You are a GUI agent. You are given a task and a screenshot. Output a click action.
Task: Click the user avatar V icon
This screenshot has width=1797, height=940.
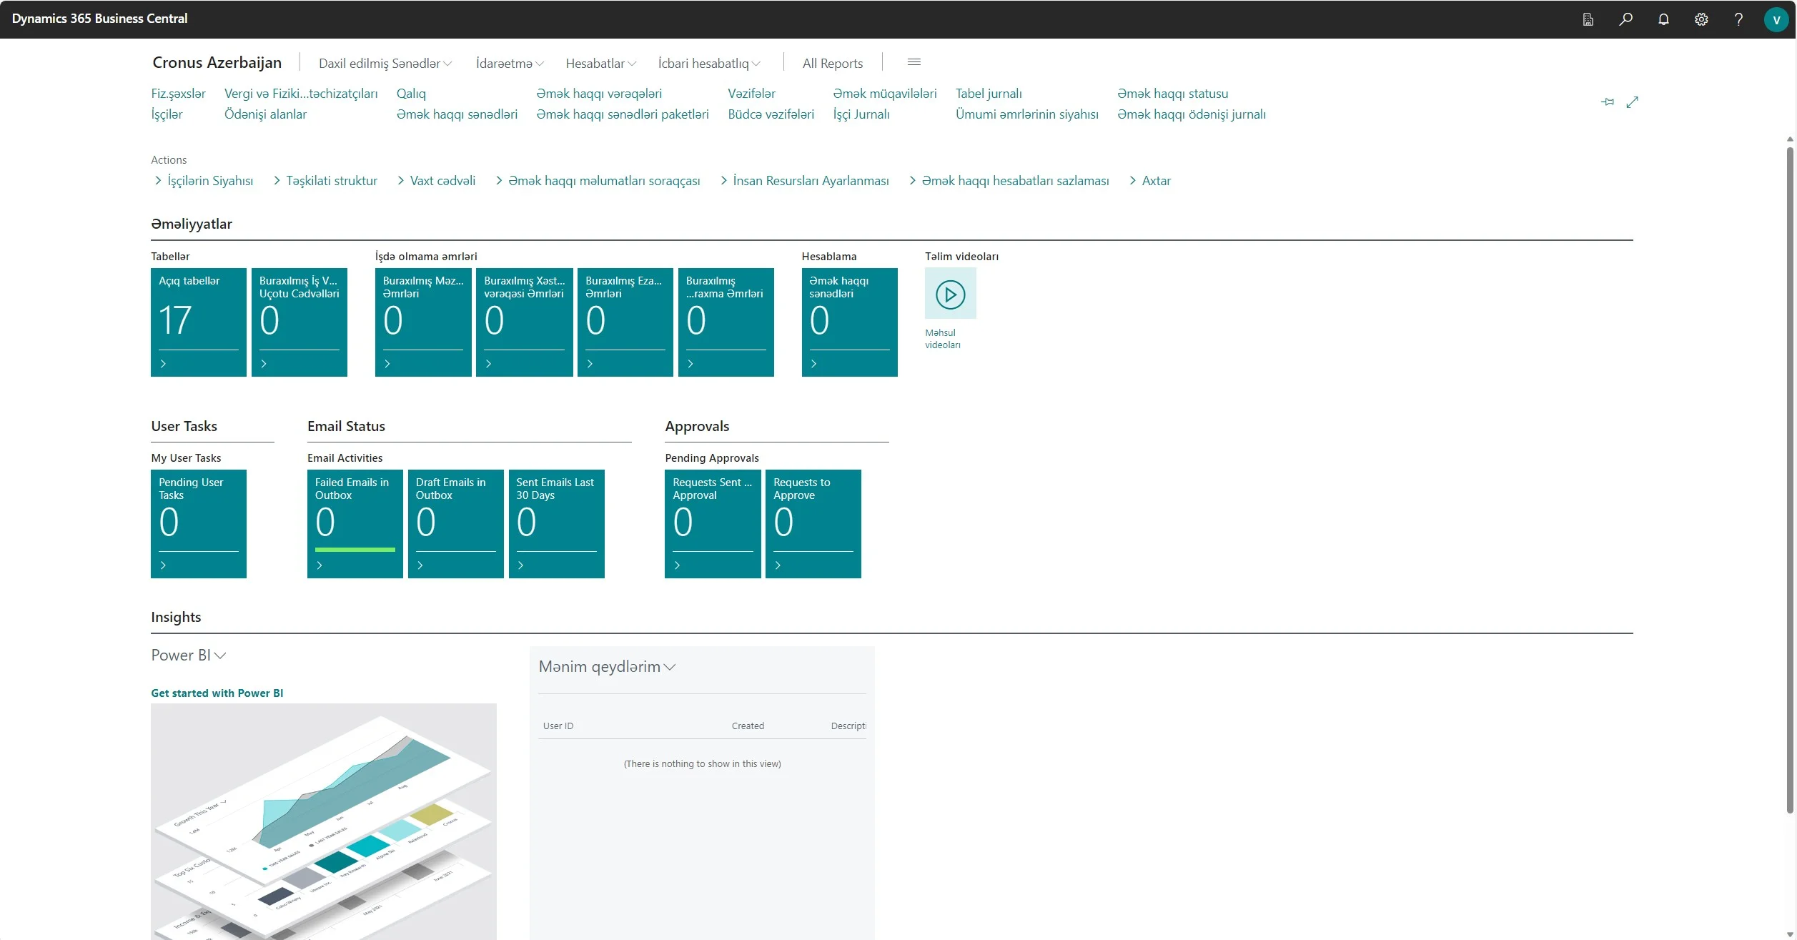(1776, 19)
